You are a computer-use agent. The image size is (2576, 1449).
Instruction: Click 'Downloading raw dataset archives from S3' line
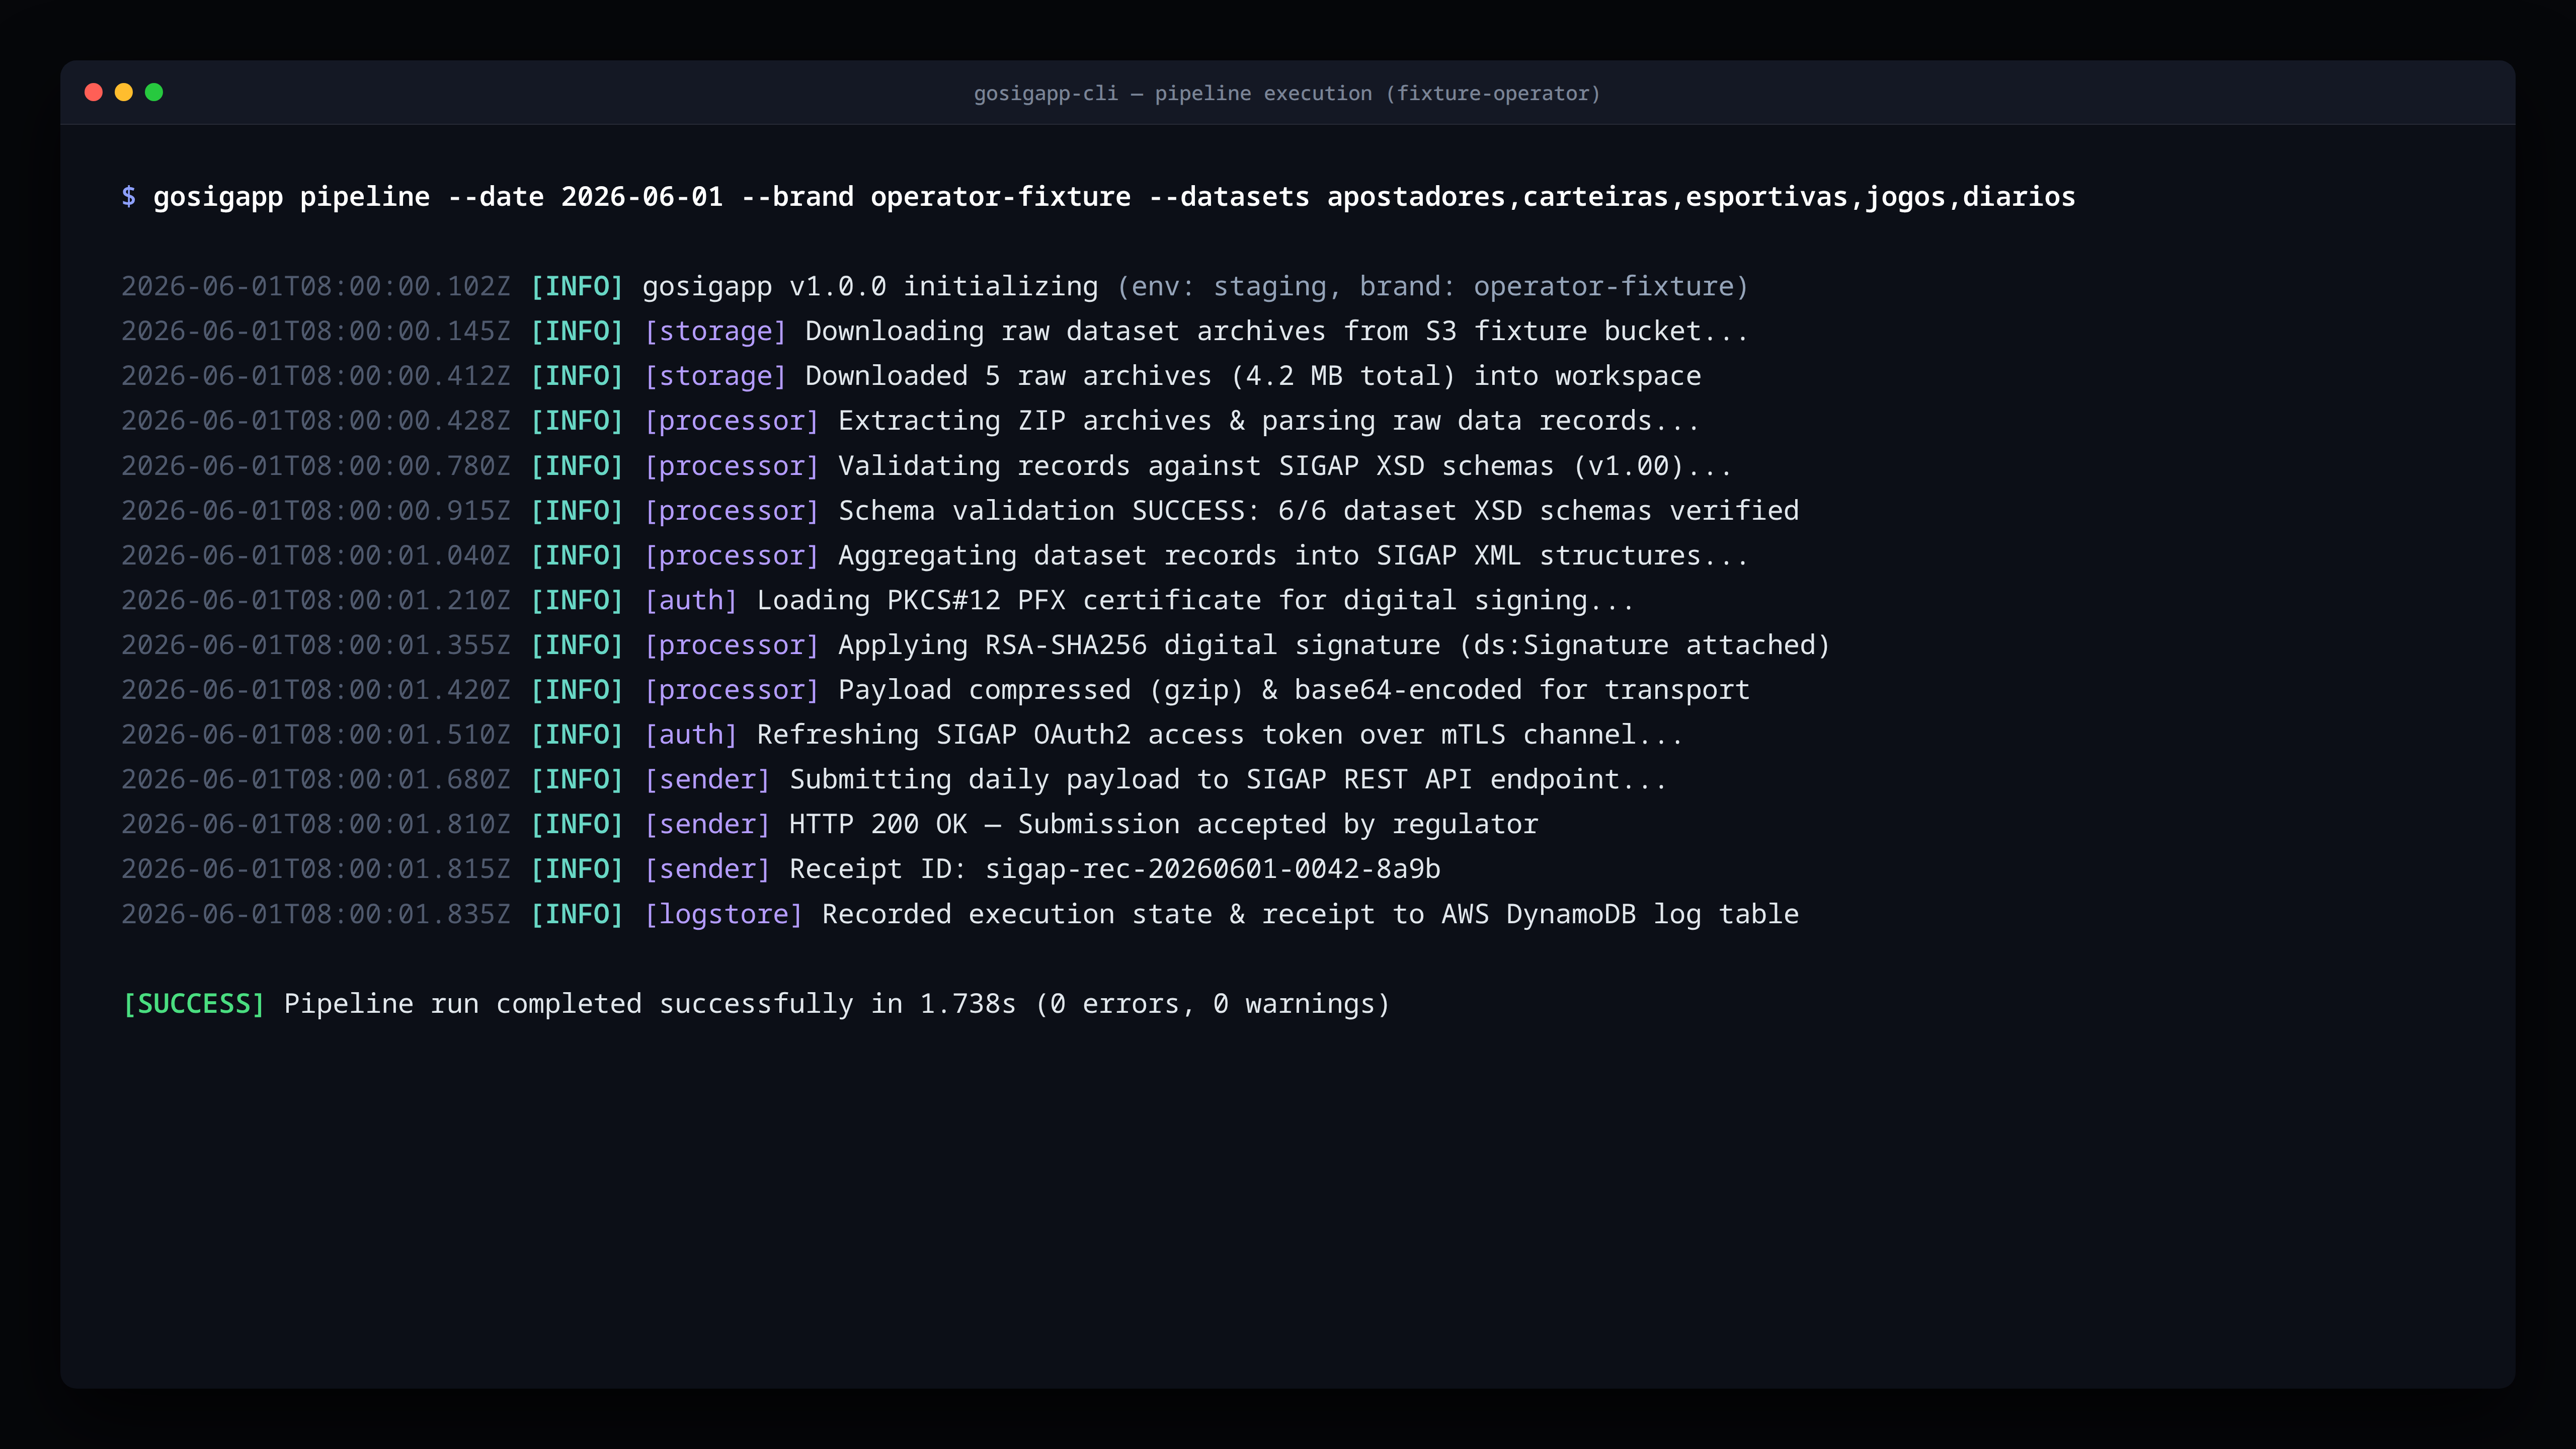(1277, 331)
